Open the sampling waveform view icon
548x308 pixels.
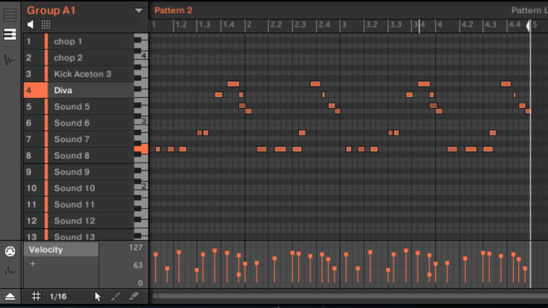tap(9, 60)
